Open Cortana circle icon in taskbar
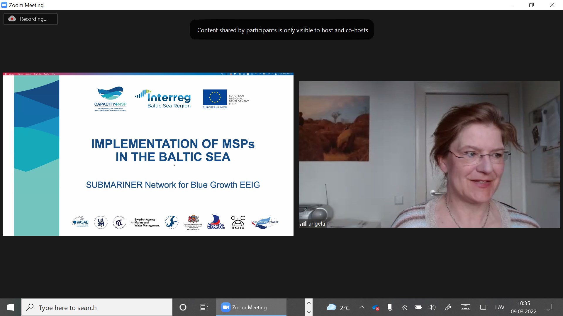The image size is (563, 316). (x=183, y=307)
